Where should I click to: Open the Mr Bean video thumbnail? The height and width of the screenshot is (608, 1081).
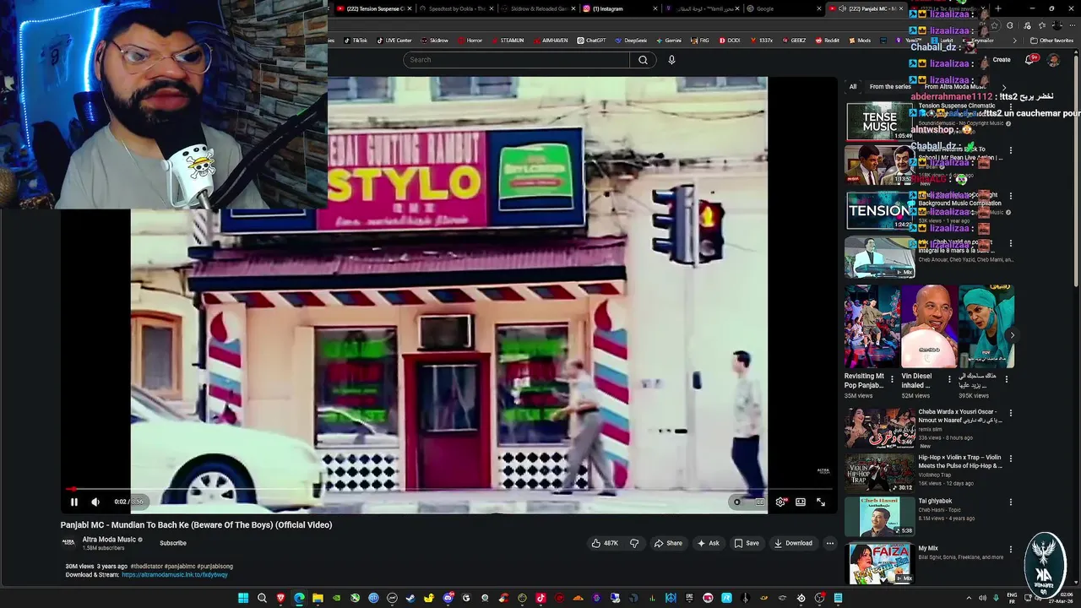click(x=880, y=166)
